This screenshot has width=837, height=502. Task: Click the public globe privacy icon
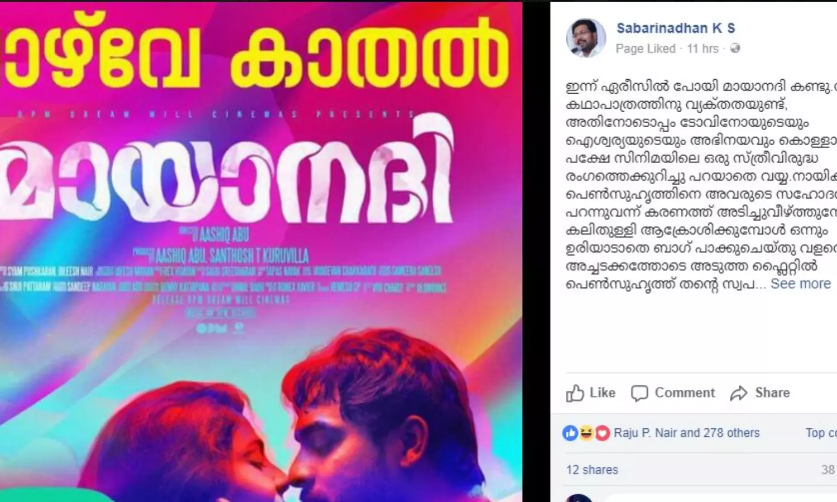(x=735, y=49)
